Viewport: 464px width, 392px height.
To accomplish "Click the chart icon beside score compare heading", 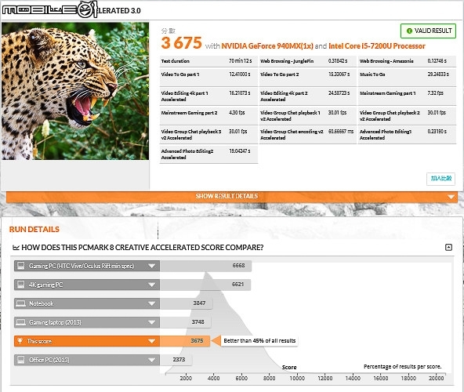I will (16, 248).
